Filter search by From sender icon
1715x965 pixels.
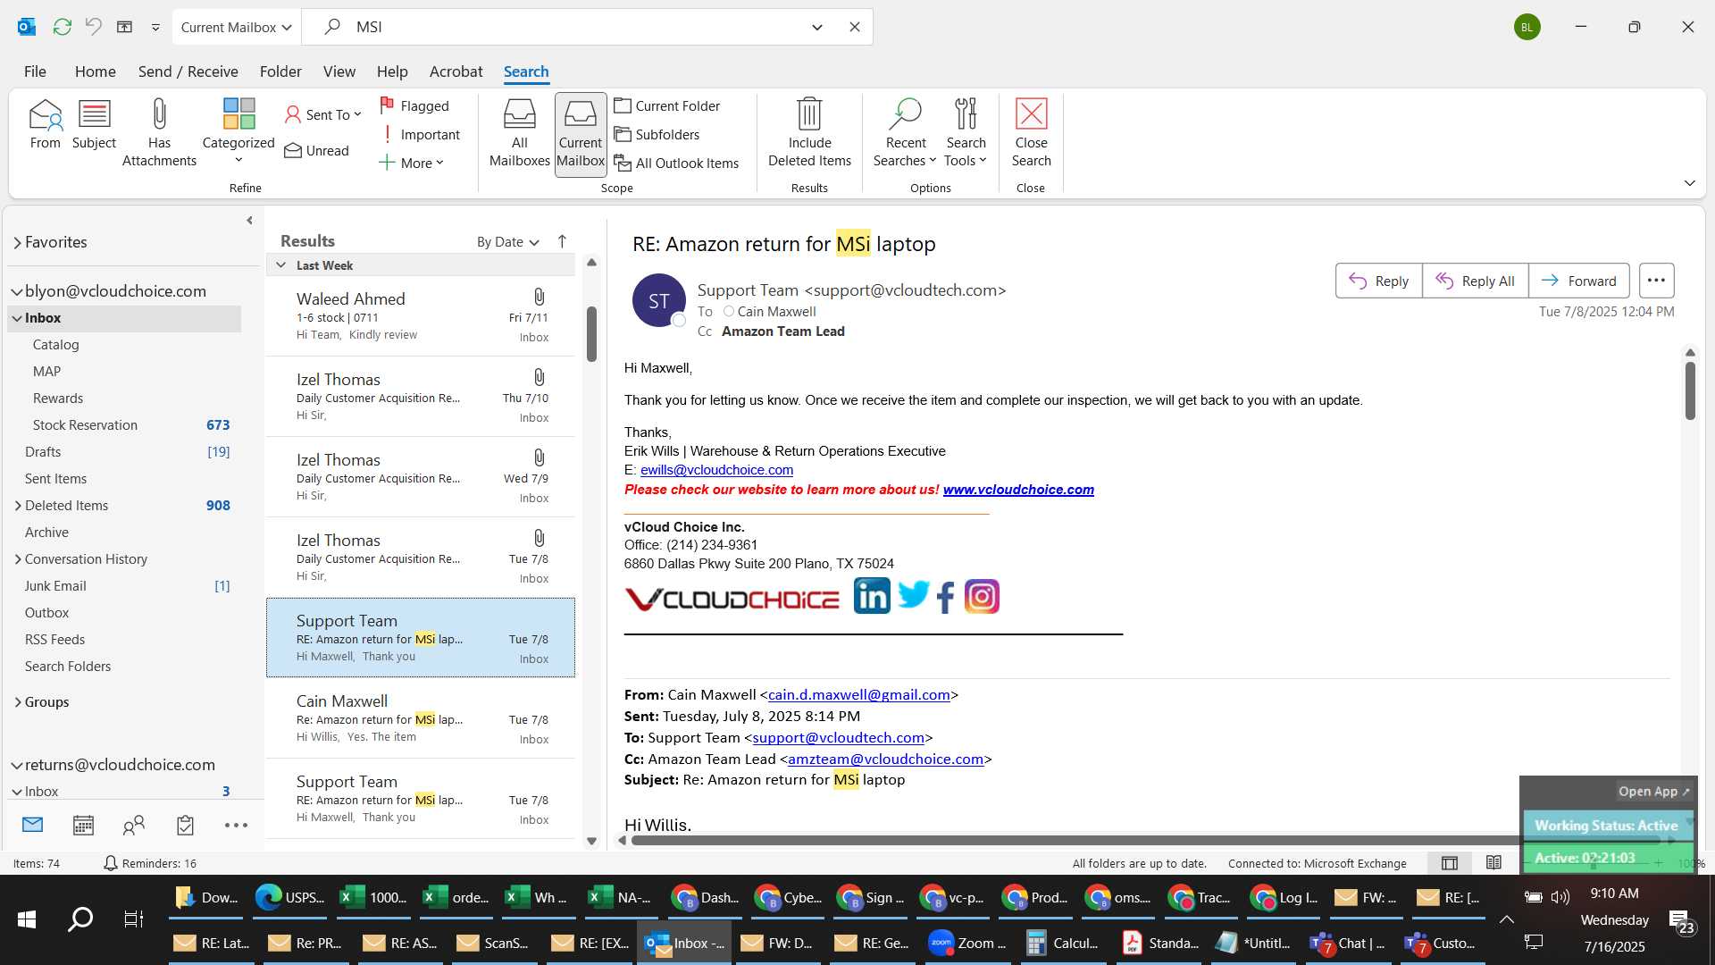point(46,124)
